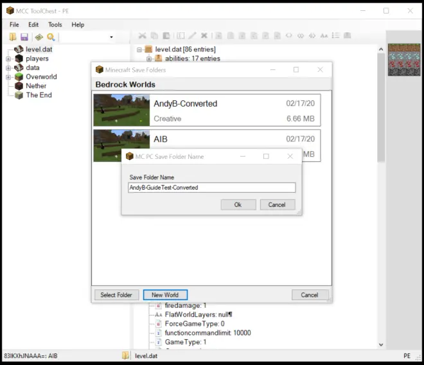Image resolution: width=424 pixels, height=365 pixels.
Task: Click the Select Folder button
Action: coord(116,295)
